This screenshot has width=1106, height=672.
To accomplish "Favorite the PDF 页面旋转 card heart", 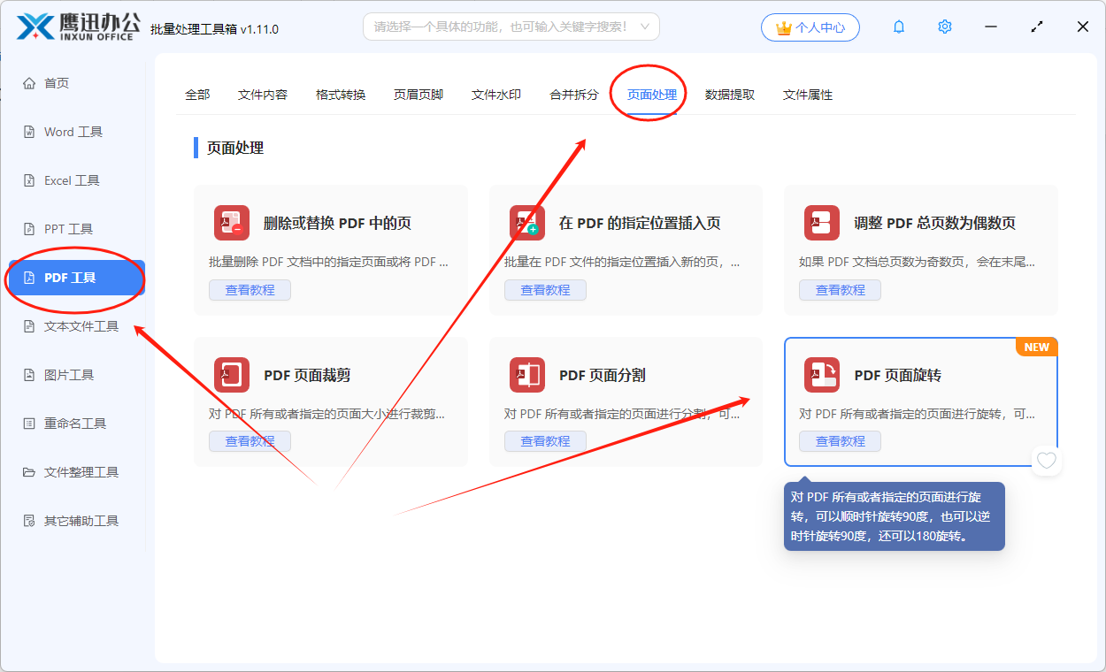I will (x=1047, y=460).
